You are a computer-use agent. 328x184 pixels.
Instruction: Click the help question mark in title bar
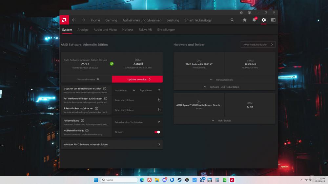point(249,12)
